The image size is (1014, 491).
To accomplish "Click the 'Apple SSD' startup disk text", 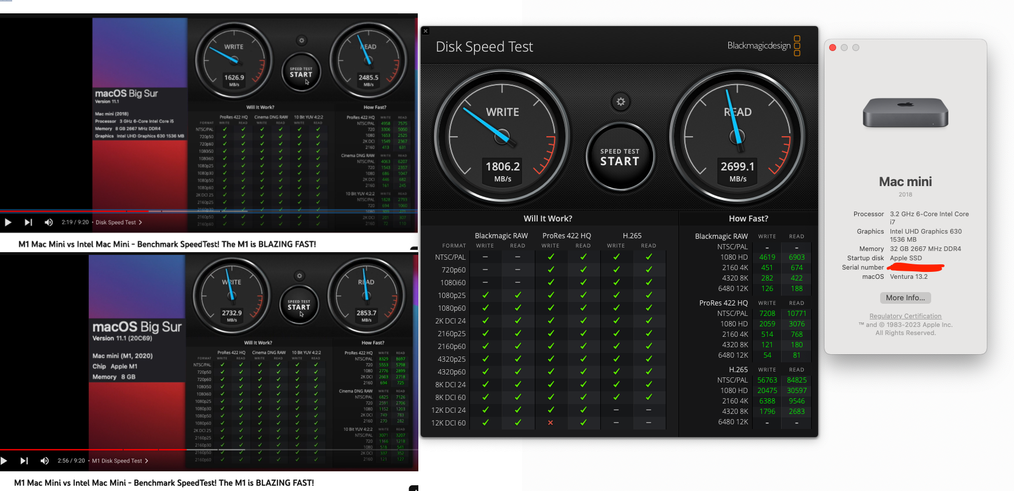I will coord(906,258).
